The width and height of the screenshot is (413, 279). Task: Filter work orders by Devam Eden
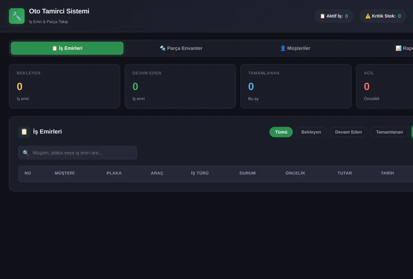point(348,132)
